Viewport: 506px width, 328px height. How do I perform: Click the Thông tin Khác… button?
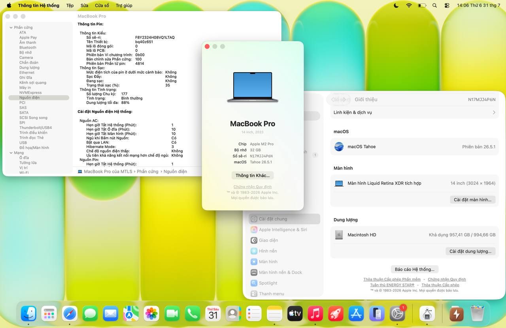click(253, 176)
